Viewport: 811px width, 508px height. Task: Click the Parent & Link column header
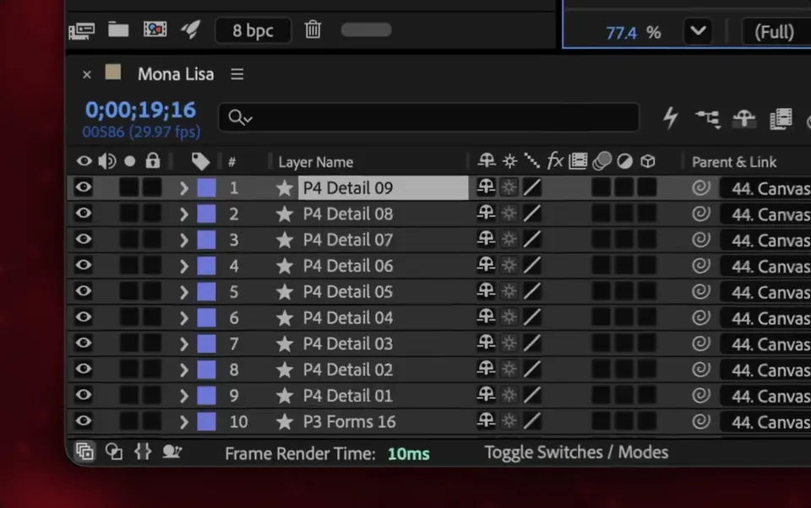tap(734, 162)
